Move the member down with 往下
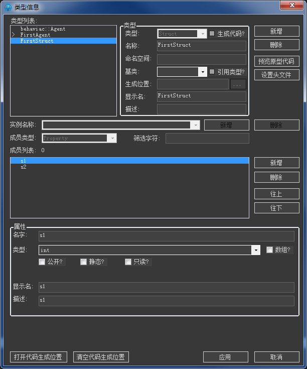This screenshot has height=369, width=307. point(276,208)
